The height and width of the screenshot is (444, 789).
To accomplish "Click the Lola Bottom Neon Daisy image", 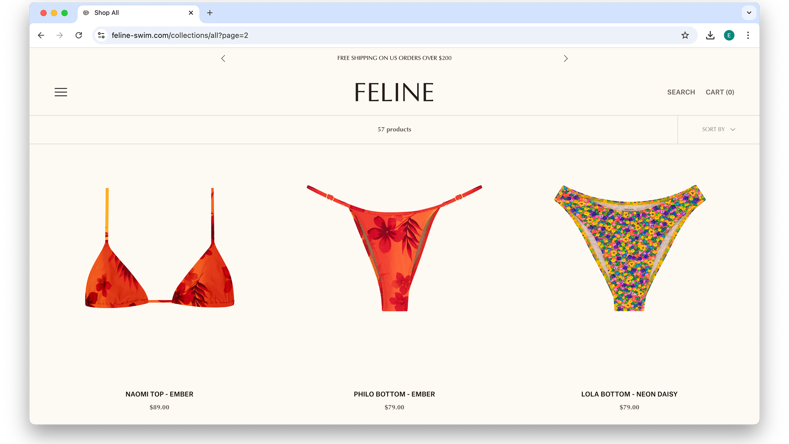I will coord(630,248).
